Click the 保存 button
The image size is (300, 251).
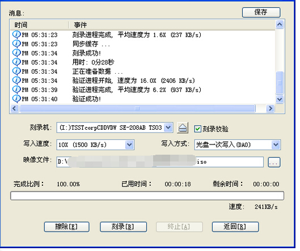(261, 12)
